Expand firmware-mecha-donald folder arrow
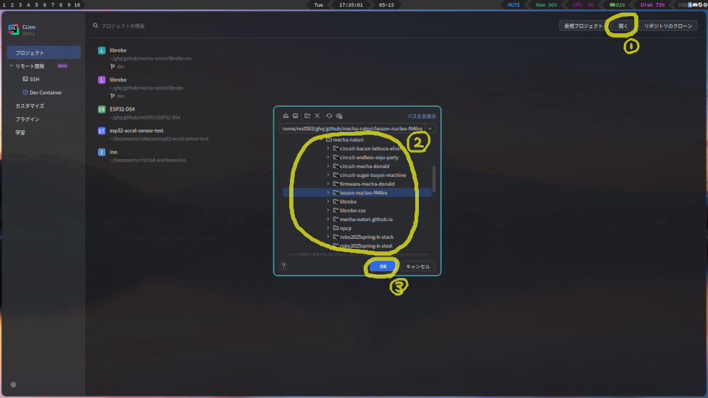The height and width of the screenshot is (398, 708). point(328,184)
